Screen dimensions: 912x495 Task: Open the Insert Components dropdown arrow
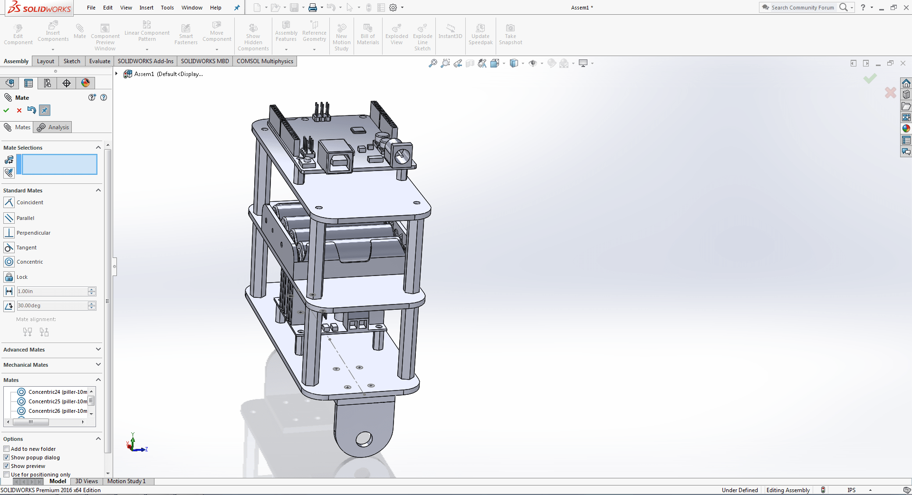tap(53, 49)
